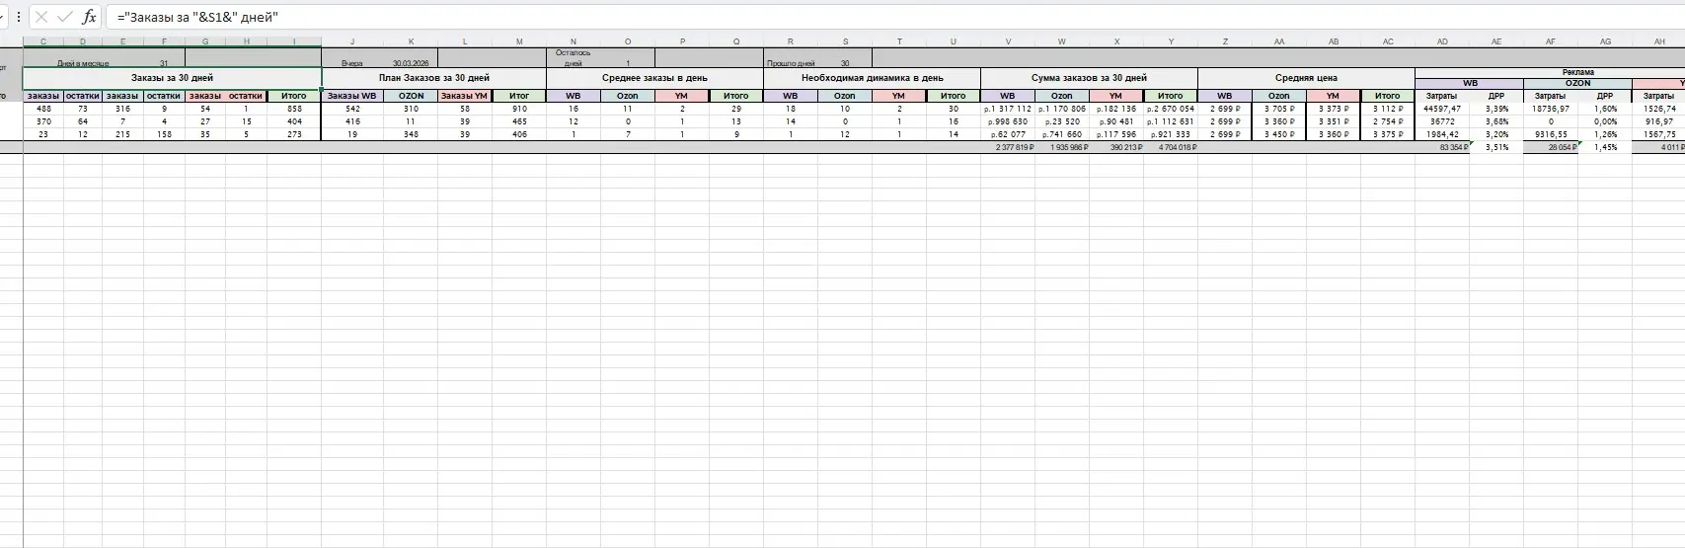This screenshot has width=1685, height=548.
Task: Click the 'Сумма заказов за 30 дней' header
Action: pos(1089,78)
